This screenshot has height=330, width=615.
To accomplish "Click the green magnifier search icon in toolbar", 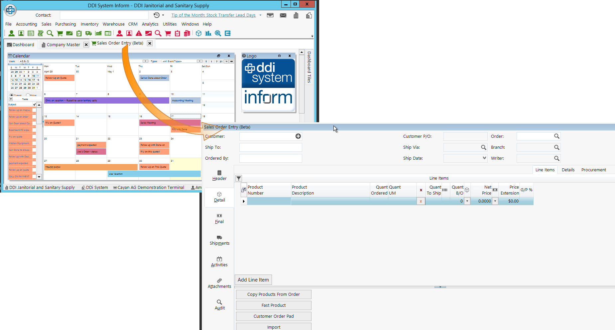I will coord(50,33).
